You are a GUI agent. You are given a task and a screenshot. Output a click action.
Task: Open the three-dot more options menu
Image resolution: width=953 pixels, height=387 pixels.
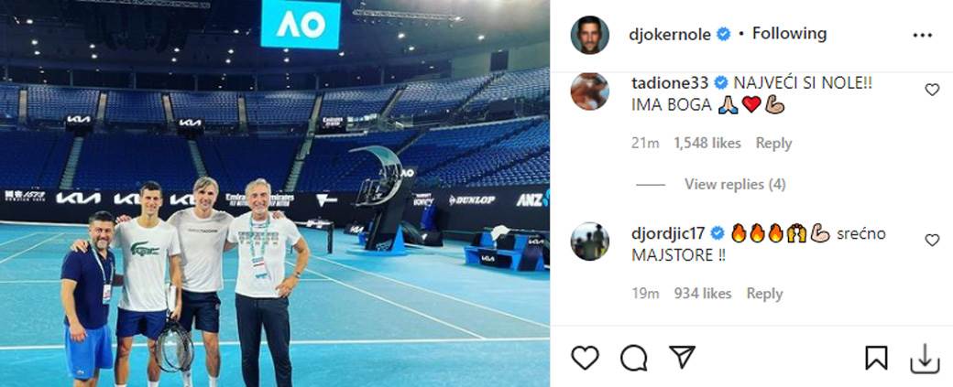pyautogui.click(x=922, y=36)
